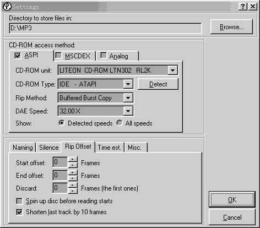
Task: Click the directory path input field
Action: [x=105, y=28]
